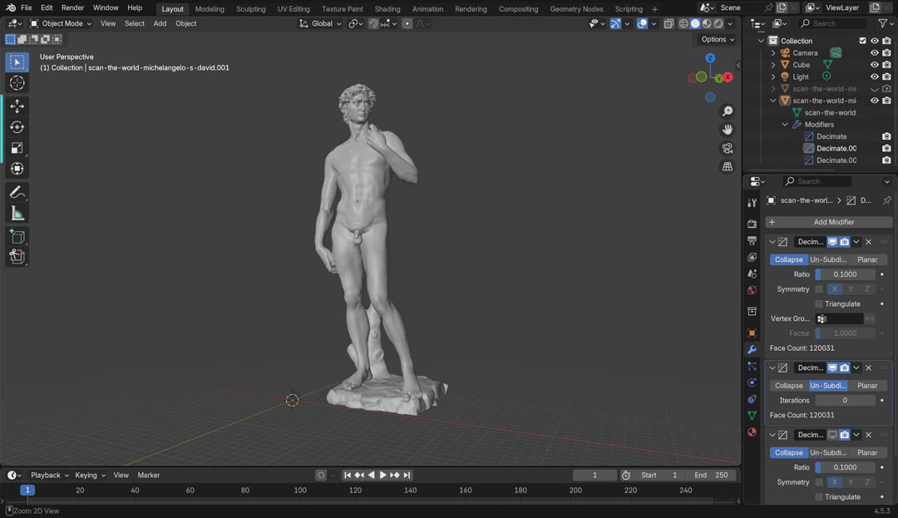Activate the Scale tool

(17, 148)
